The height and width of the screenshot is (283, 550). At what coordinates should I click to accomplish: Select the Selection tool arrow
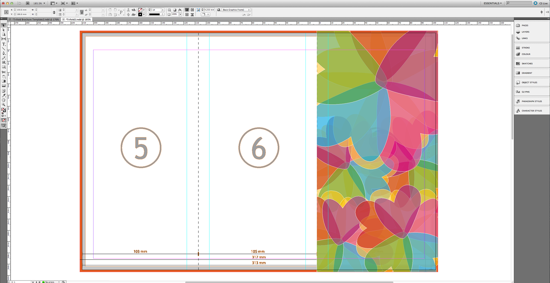pos(4,25)
